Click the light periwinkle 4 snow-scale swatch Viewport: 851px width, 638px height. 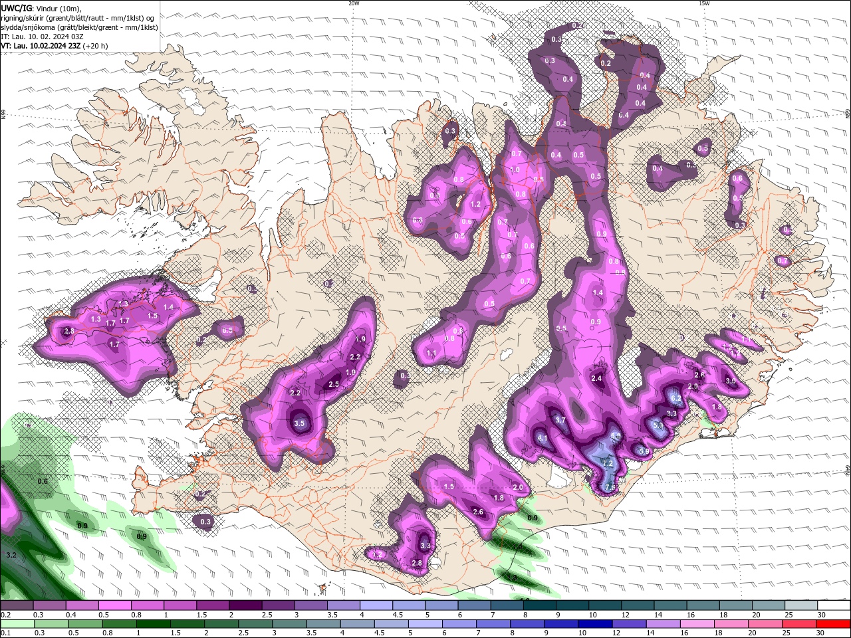click(x=376, y=605)
